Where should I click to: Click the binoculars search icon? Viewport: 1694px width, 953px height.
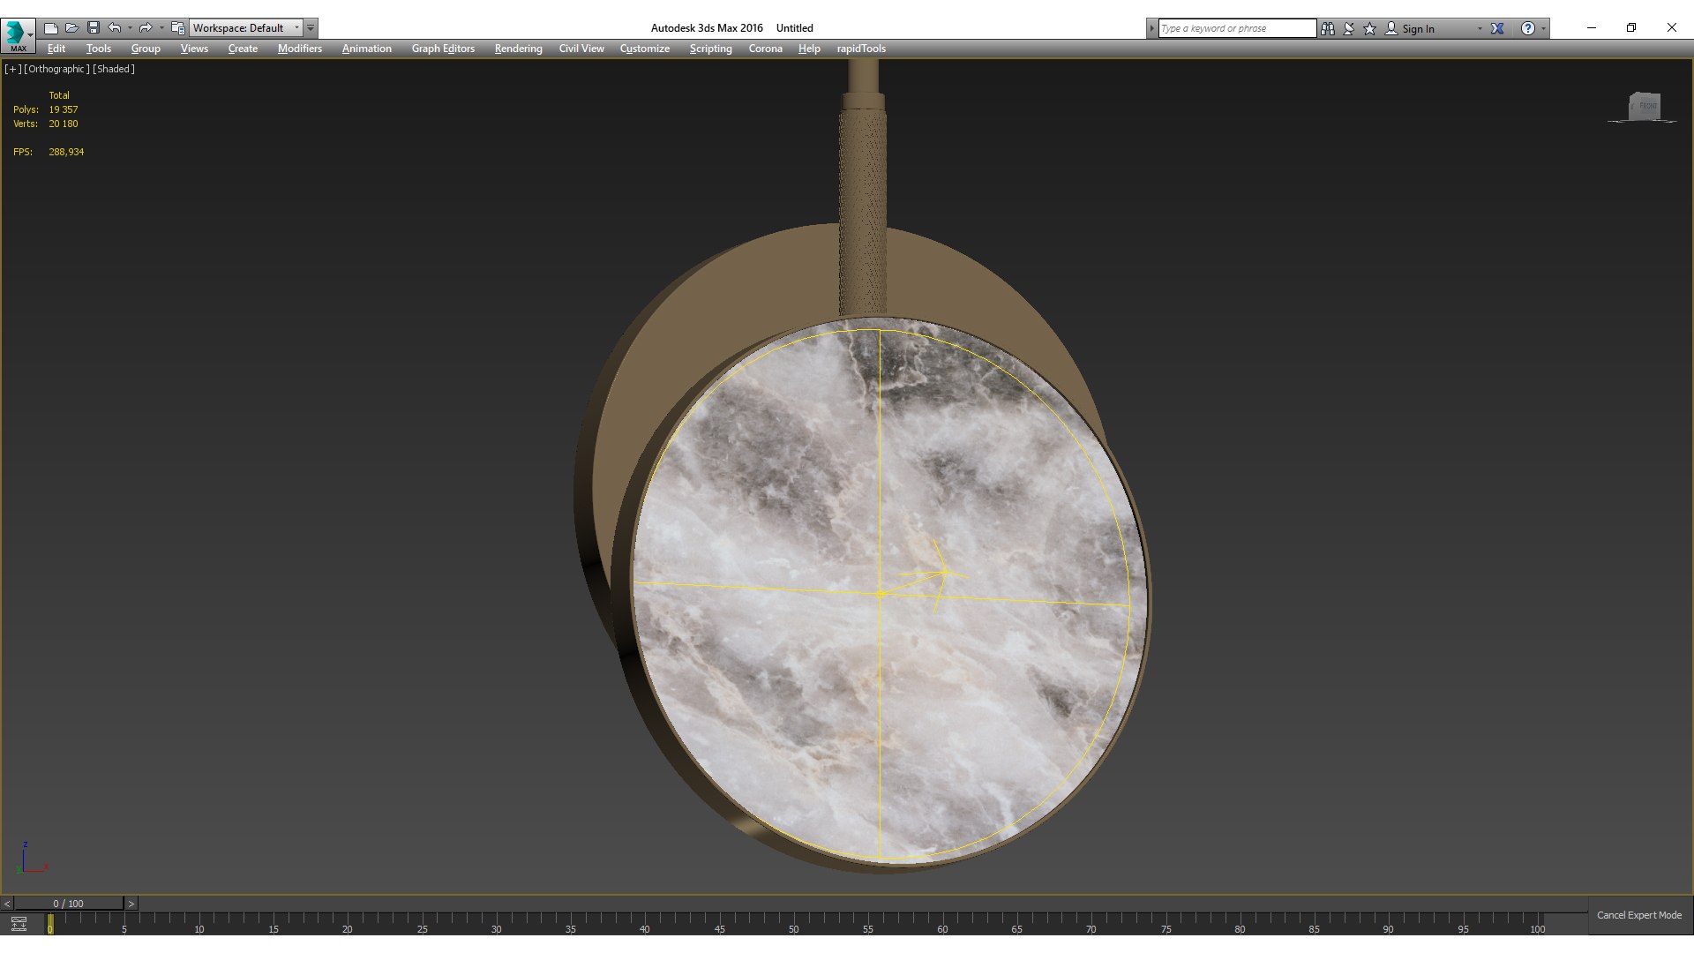tap(1328, 28)
